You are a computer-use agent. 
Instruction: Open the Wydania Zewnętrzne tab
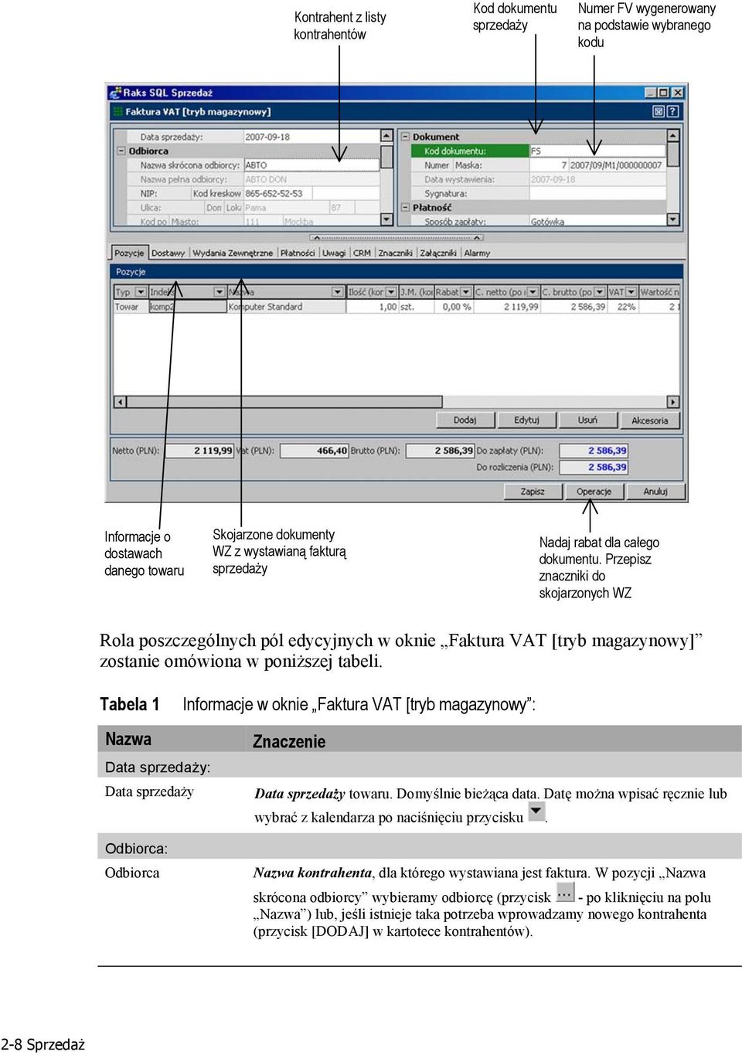233,253
